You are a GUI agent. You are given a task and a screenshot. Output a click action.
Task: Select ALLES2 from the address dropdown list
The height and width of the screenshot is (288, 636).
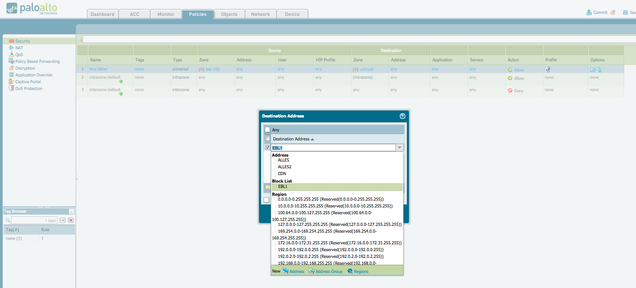(x=284, y=167)
